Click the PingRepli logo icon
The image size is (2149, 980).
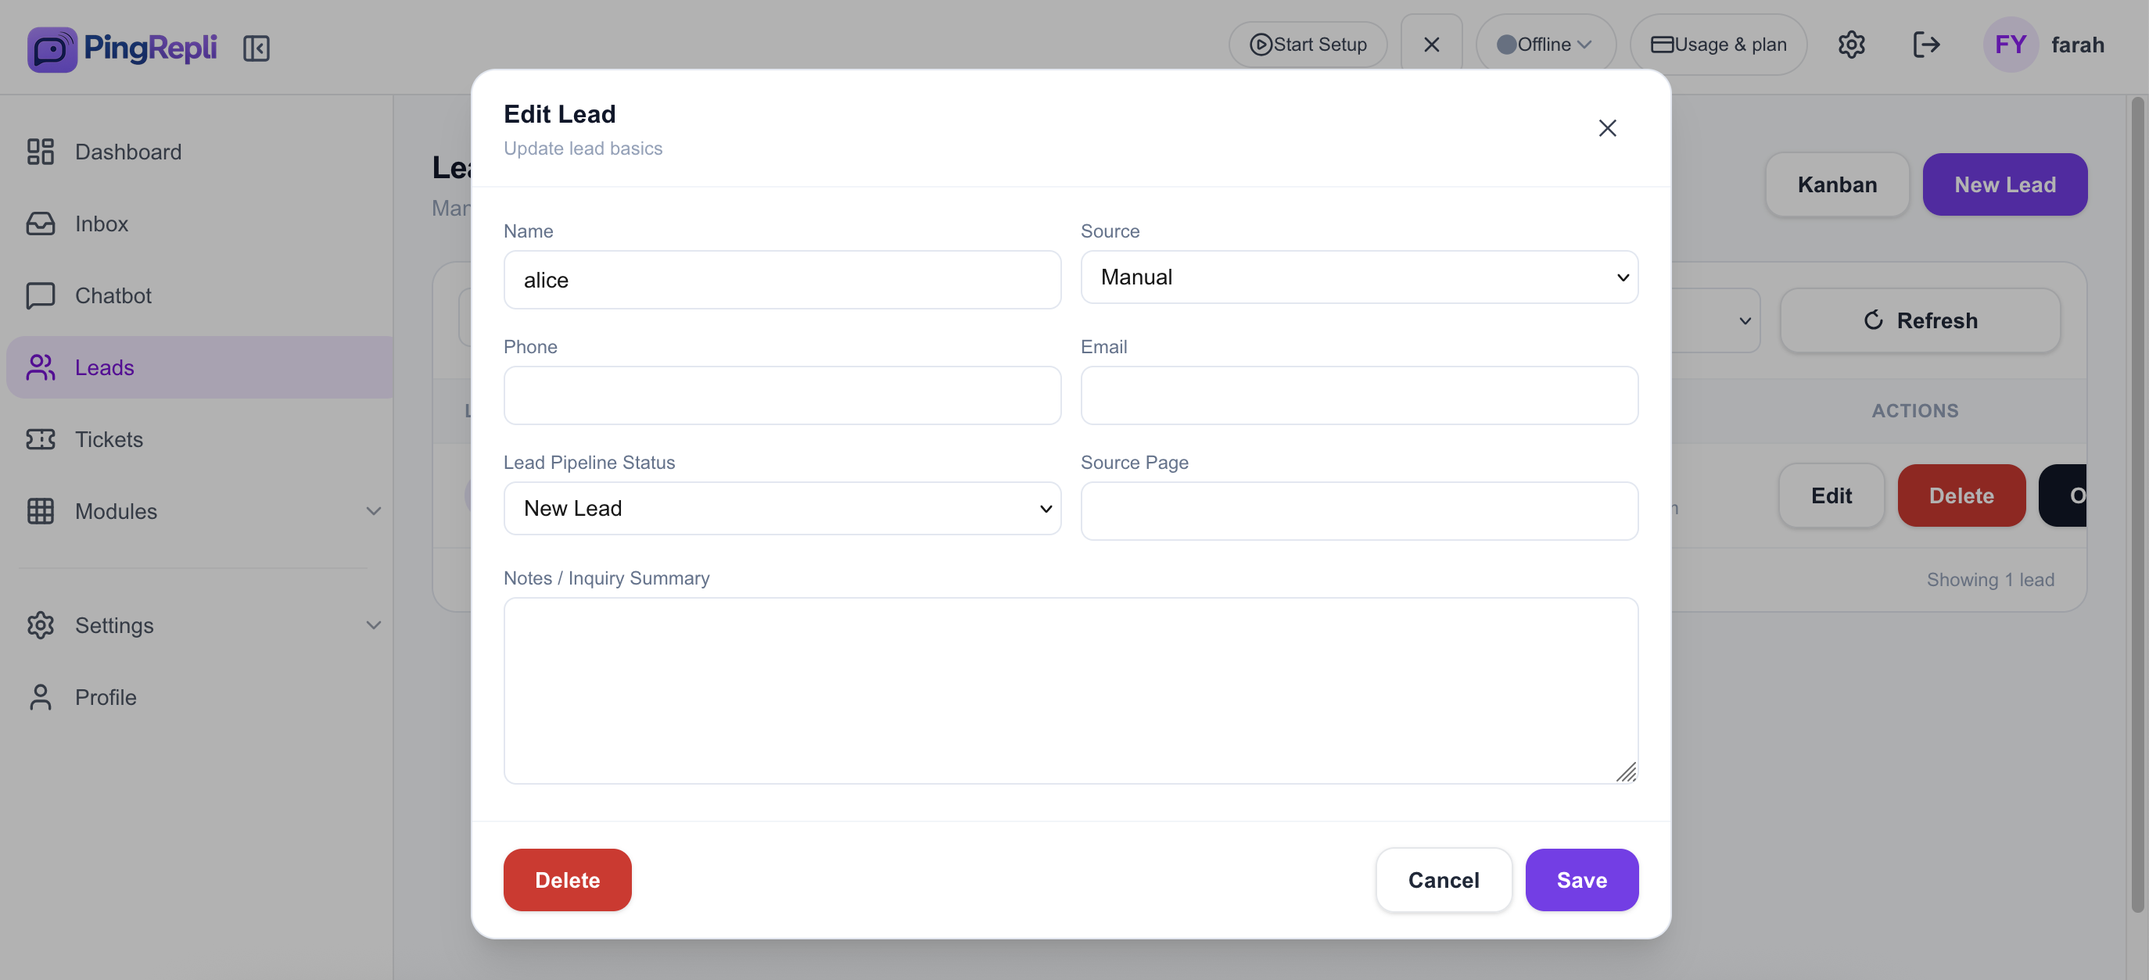[x=52, y=48]
